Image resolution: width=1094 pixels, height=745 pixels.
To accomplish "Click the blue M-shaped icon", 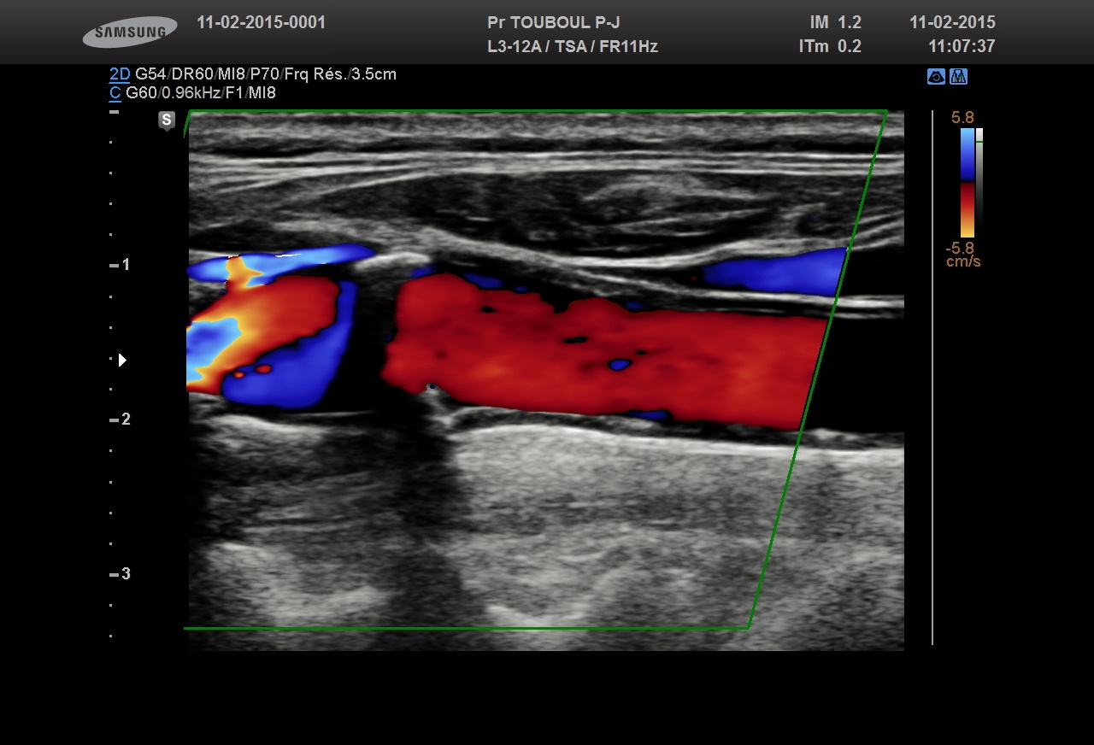I will tap(958, 77).
